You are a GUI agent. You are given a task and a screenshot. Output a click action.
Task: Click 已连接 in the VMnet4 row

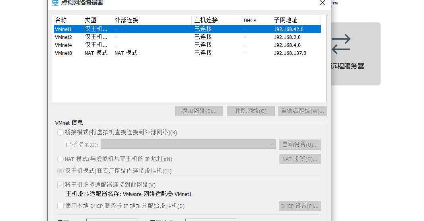[x=203, y=45]
